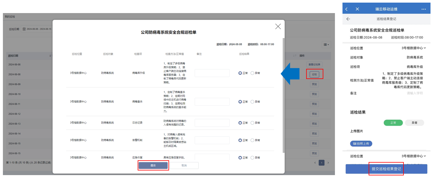This screenshot has height=178, width=436.
Task: Click the sort arrows on the 操作 column
Action: (295, 55)
